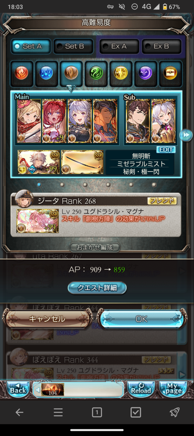Choose the light element icon
This screenshot has width=194, height=436.
tap(121, 73)
